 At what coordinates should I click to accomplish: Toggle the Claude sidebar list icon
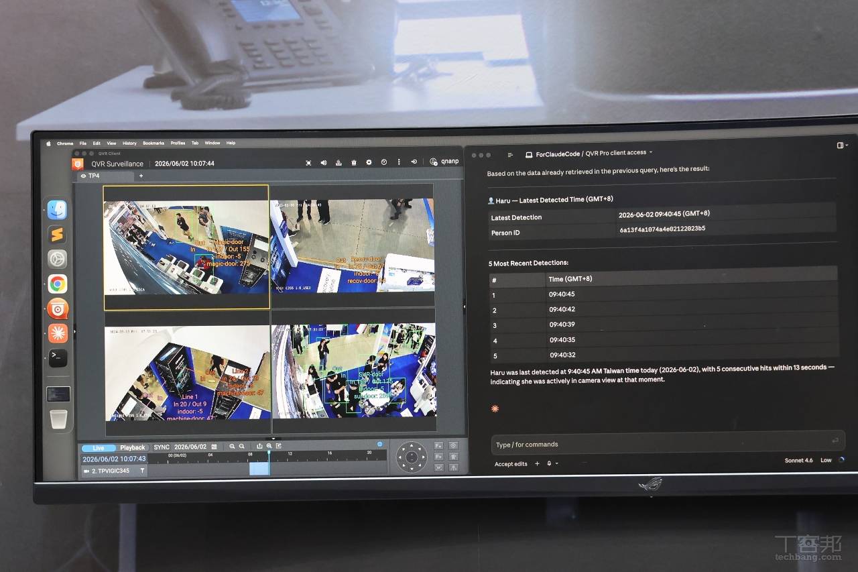point(511,155)
